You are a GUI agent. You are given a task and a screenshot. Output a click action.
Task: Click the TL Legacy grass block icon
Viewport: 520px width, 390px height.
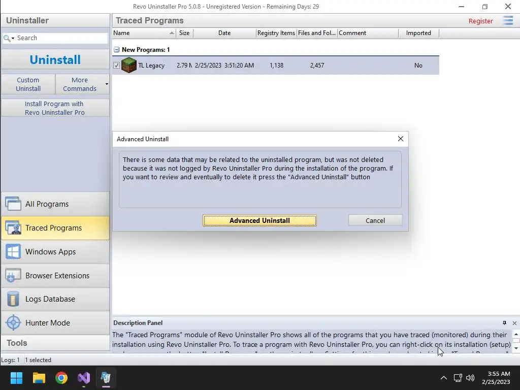click(x=128, y=65)
